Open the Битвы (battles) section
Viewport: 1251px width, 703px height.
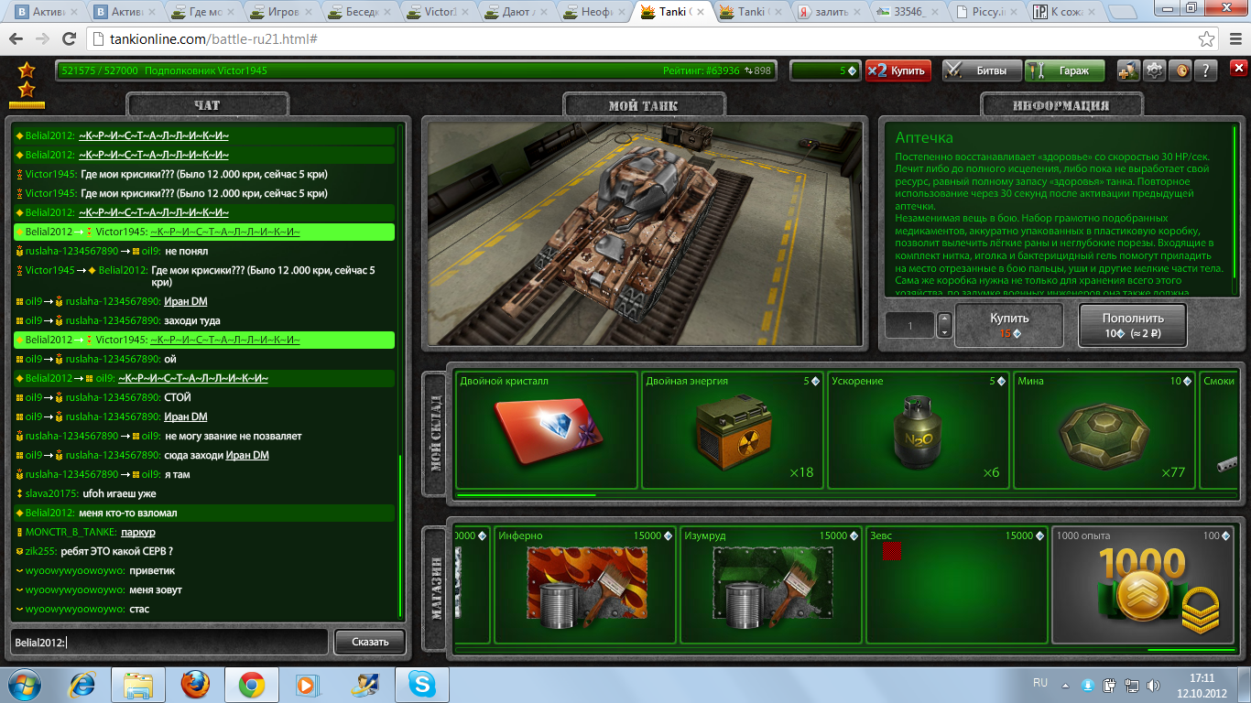981,70
